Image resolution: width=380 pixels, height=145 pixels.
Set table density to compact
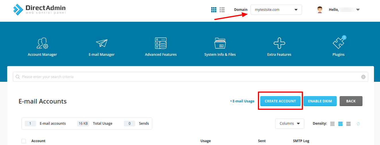coord(332,124)
